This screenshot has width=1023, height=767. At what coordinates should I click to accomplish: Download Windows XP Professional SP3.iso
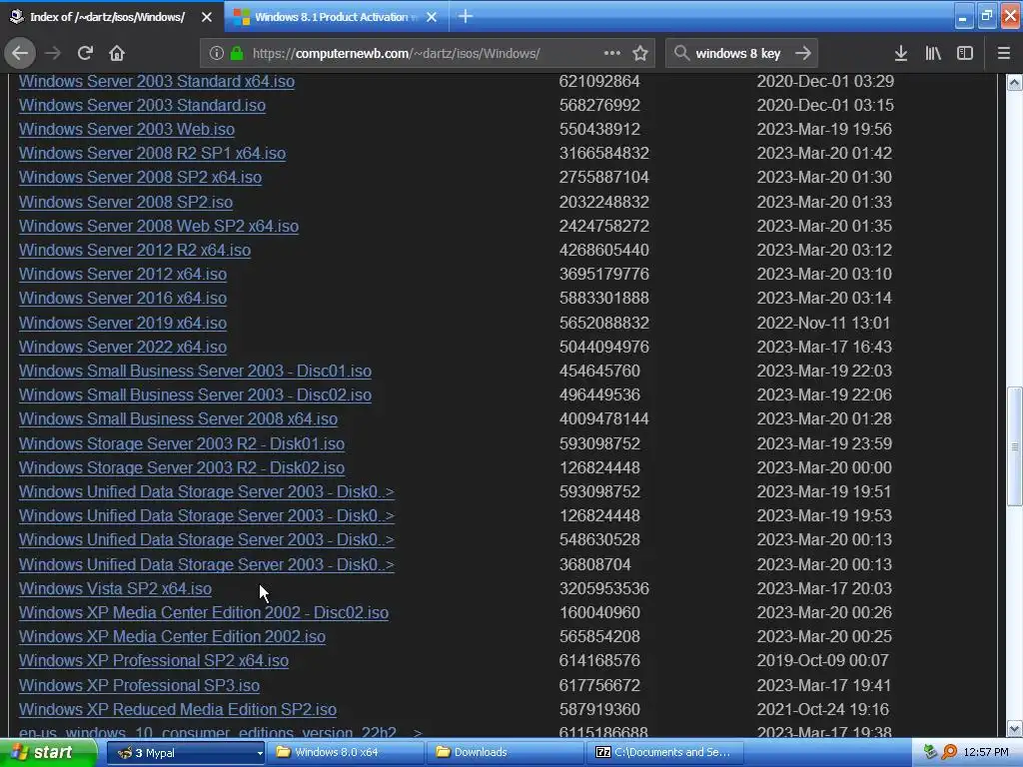[139, 685]
